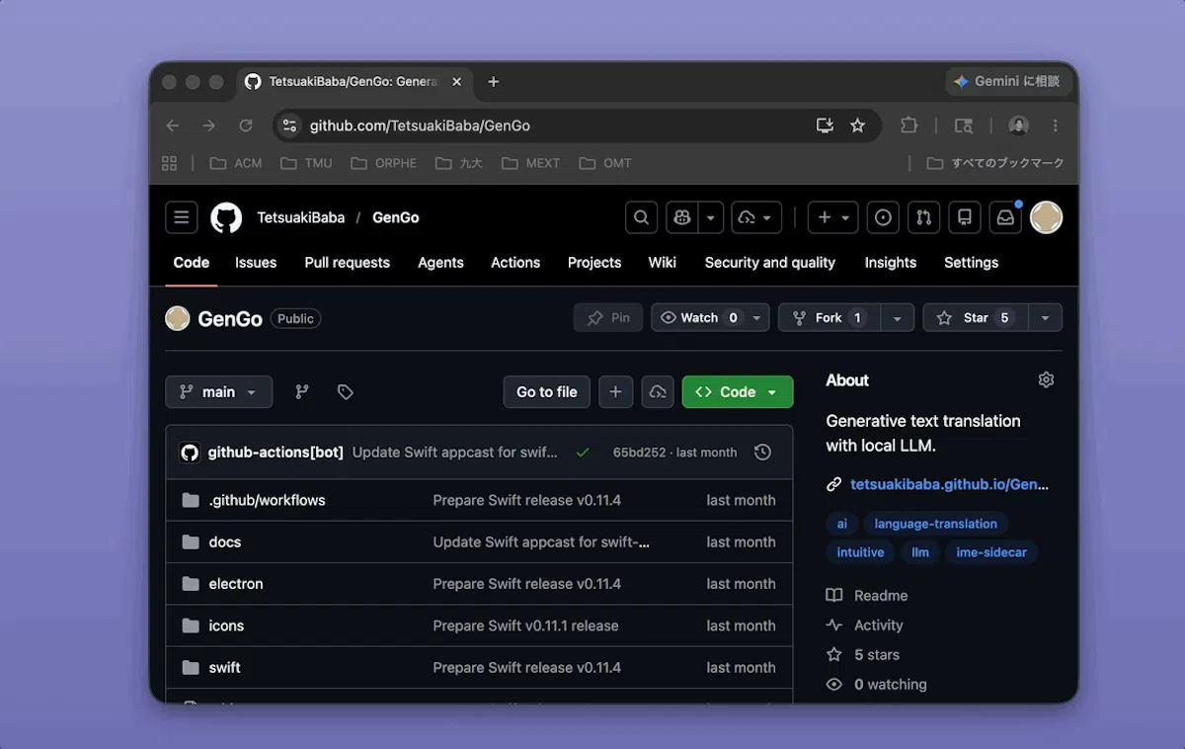The image size is (1185, 749).
Task: Open GitHub search magnifier
Action: pyautogui.click(x=641, y=217)
